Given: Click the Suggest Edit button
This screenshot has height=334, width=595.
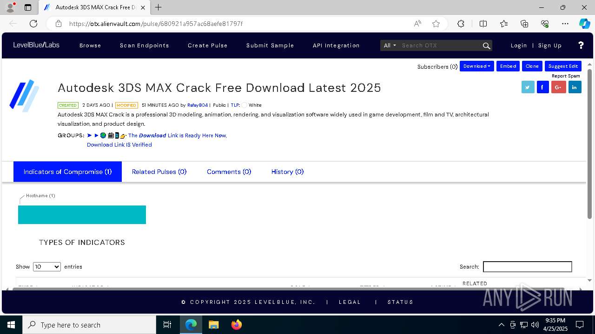Looking at the screenshot, I should tap(563, 66).
